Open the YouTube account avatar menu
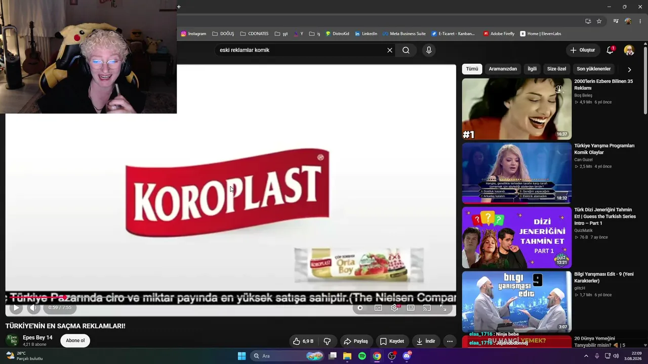 (x=629, y=50)
